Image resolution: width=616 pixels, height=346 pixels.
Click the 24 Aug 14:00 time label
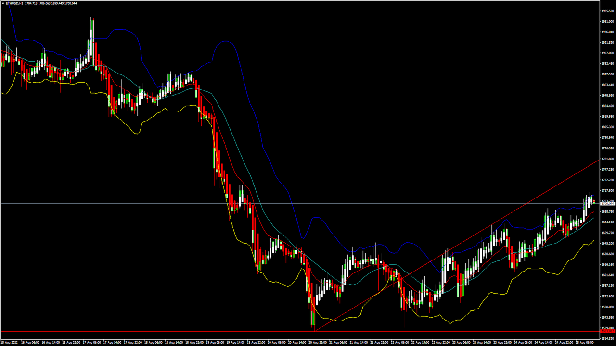(x=544, y=343)
